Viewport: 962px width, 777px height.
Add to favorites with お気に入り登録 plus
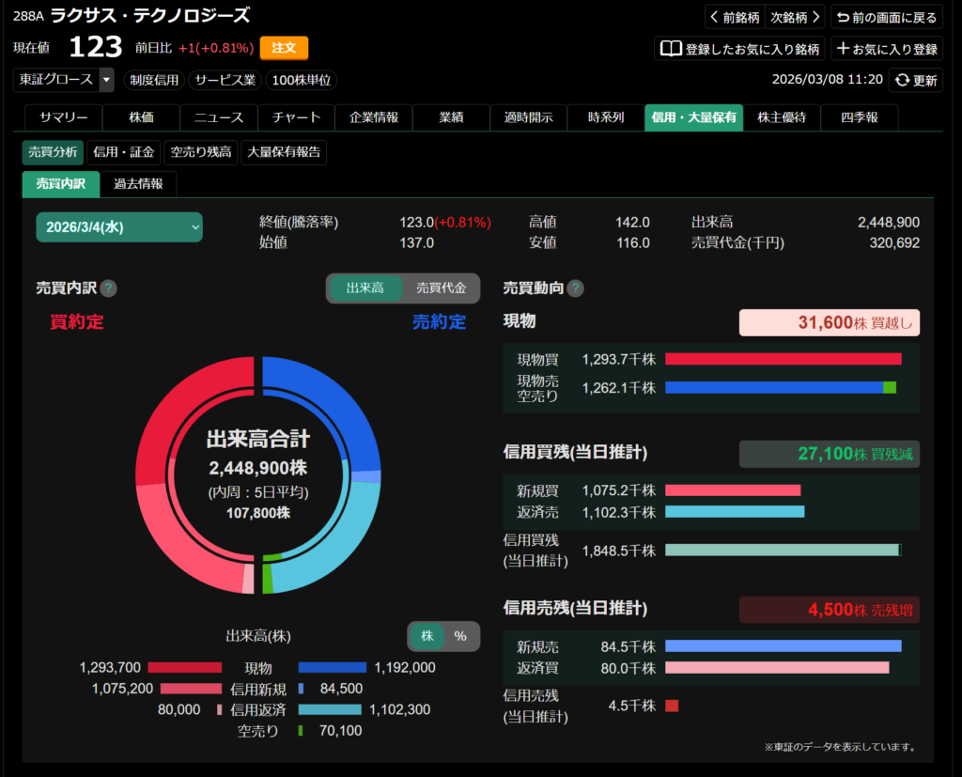tap(887, 49)
